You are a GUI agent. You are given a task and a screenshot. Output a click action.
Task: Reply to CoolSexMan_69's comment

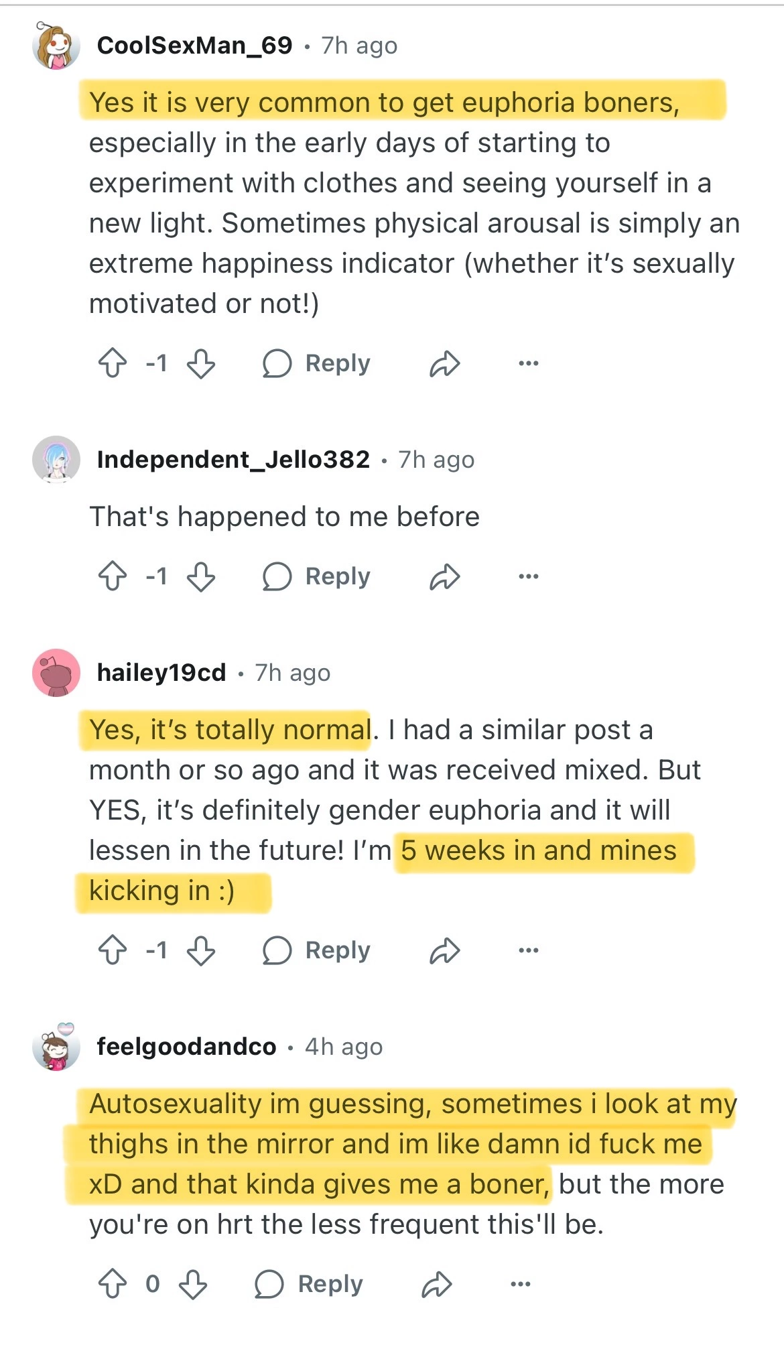pos(316,363)
